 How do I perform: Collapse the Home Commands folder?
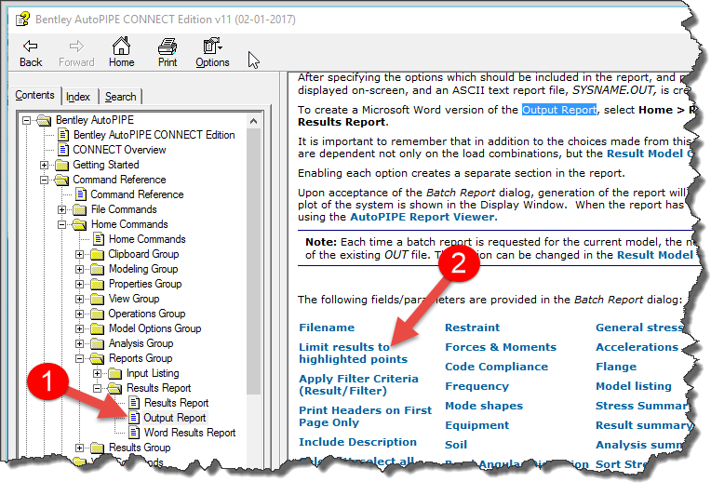coord(61,224)
